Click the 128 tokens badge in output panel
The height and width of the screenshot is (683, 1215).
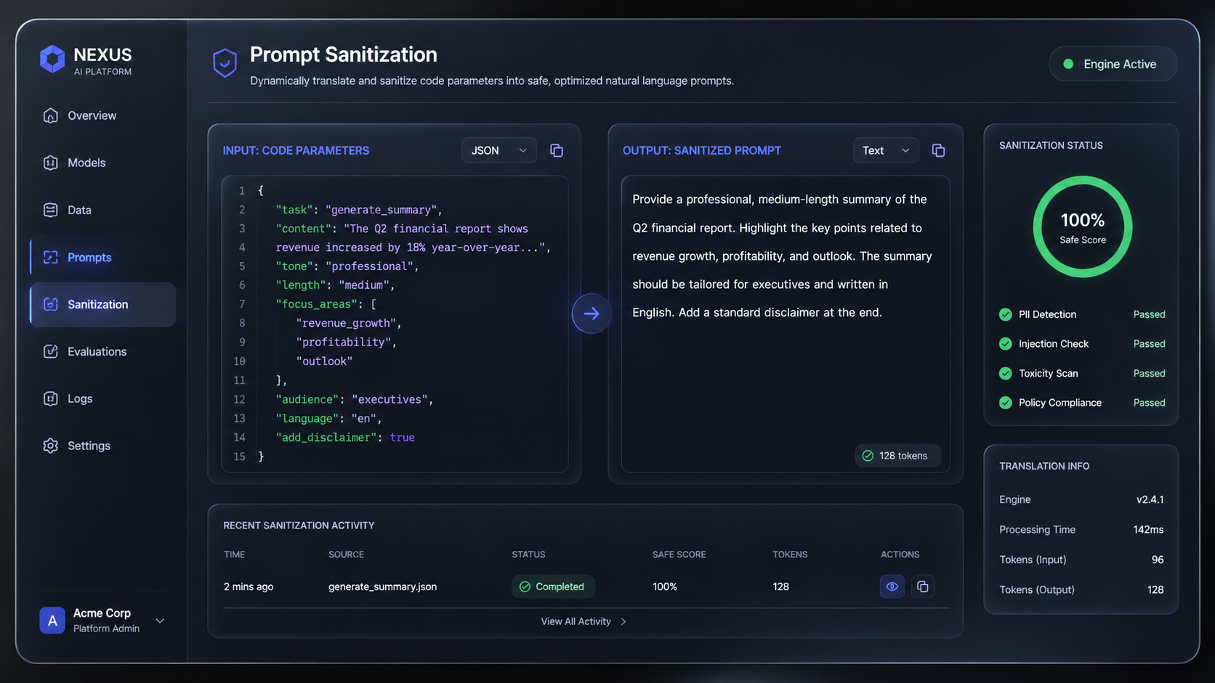tap(897, 456)
